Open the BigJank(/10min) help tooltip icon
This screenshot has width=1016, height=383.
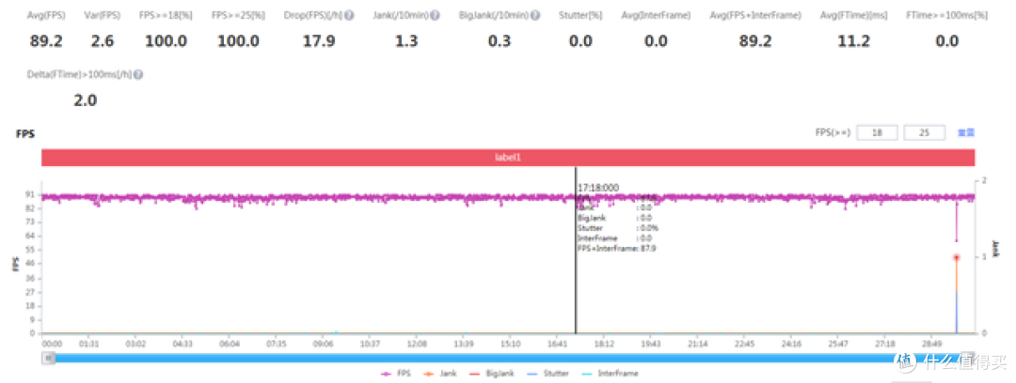pyautogui.click(x=534, y=16)
